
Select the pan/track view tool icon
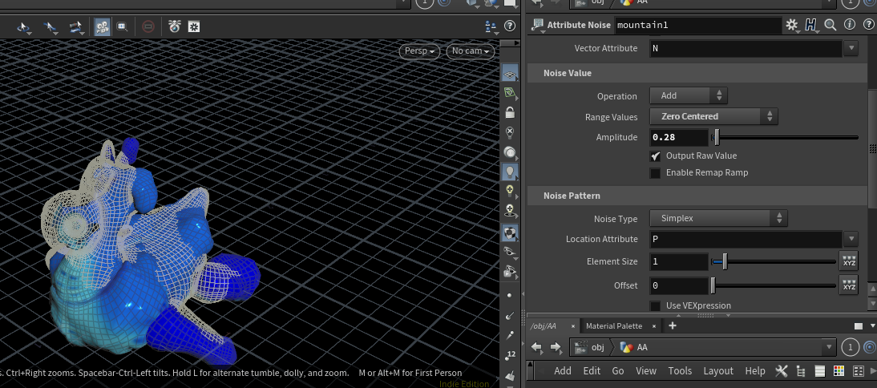coord(50,26)
